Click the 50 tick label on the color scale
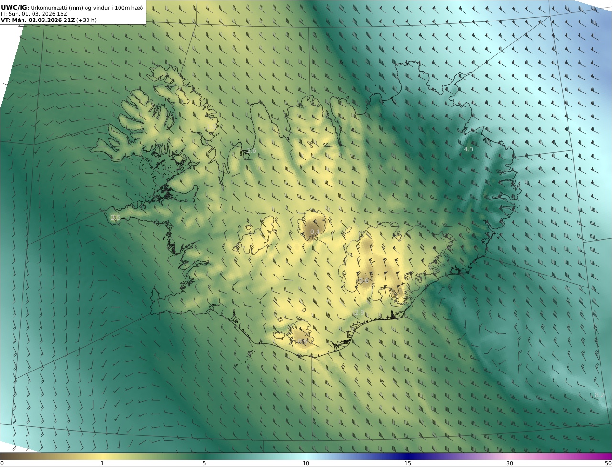This screenshot has height=467, width=612. tap(608, 463)
